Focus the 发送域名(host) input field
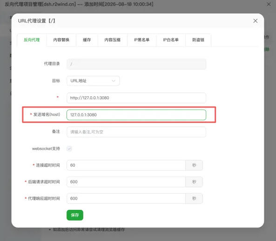276x241 pixels. click(x=136, y=115)
